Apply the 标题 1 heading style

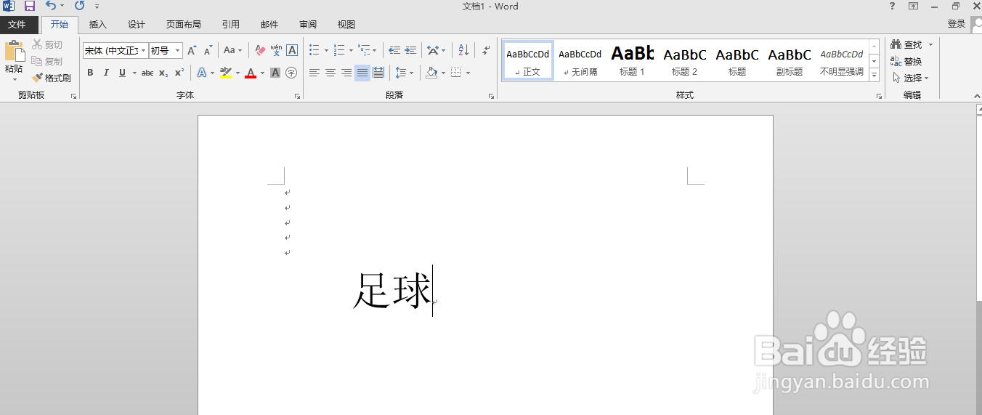[632, 60]
